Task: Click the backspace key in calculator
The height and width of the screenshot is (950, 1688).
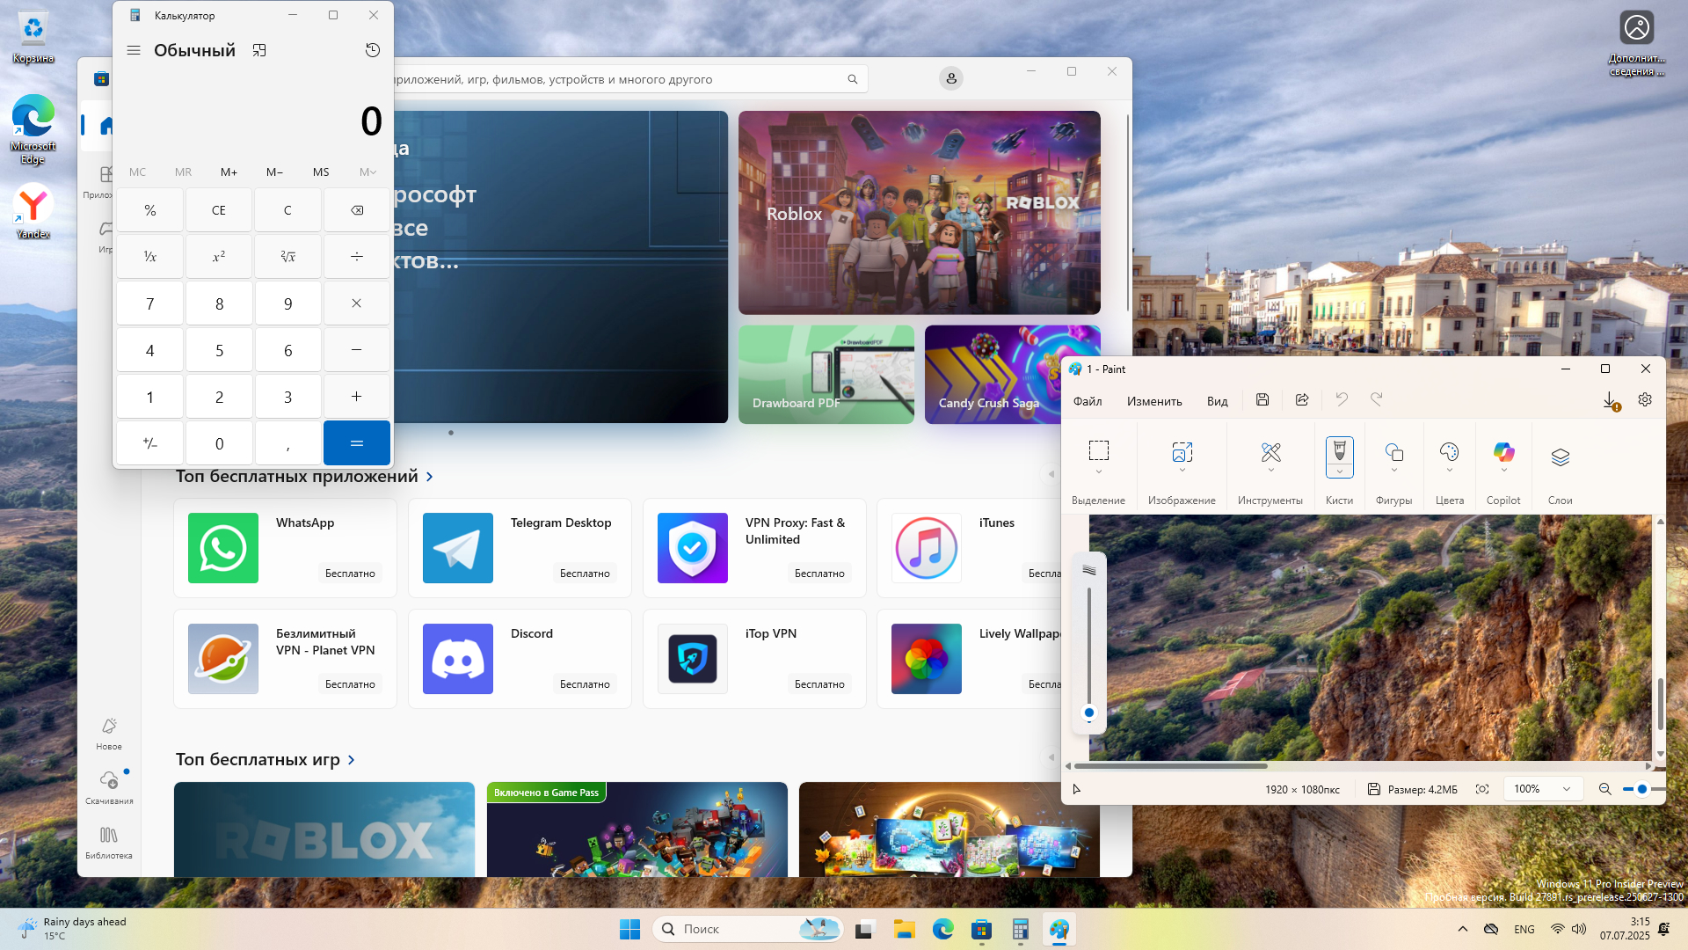Action: (356, 210)
